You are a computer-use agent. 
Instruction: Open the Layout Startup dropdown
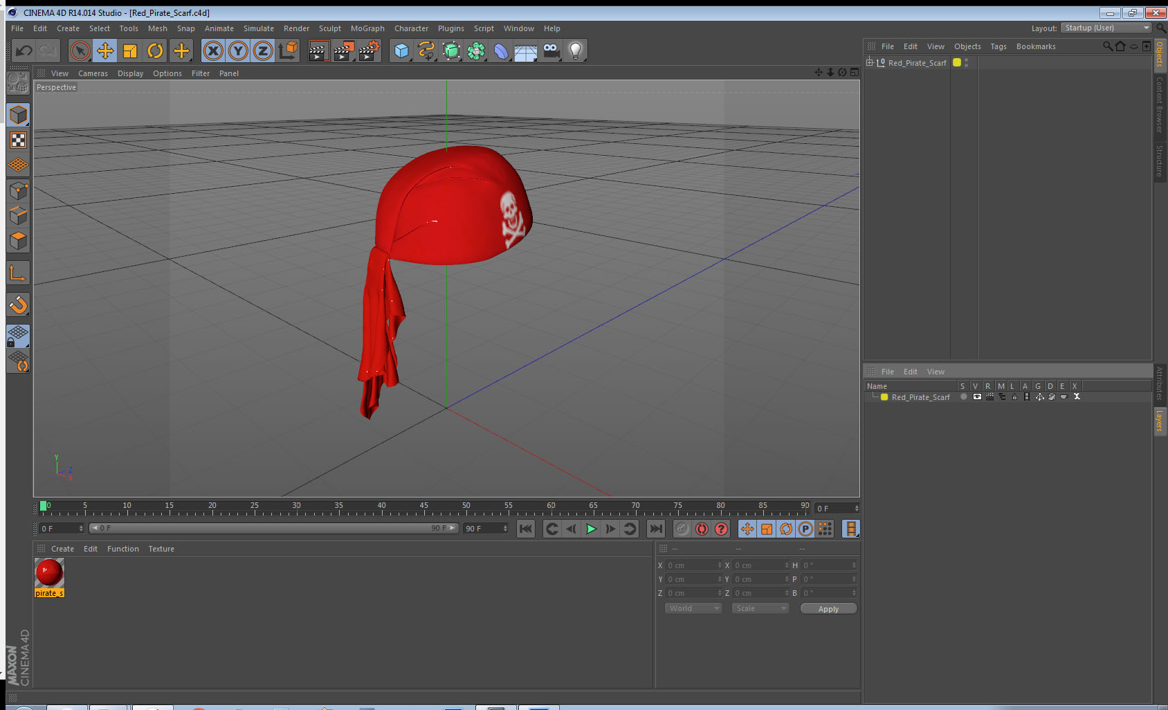pos(1106,28)
